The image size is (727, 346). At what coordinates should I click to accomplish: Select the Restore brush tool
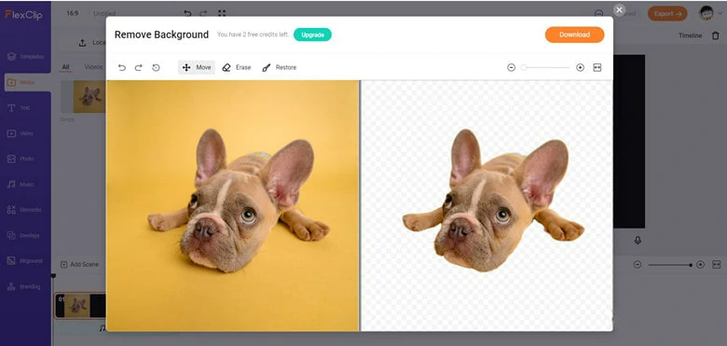click(279, 68)
